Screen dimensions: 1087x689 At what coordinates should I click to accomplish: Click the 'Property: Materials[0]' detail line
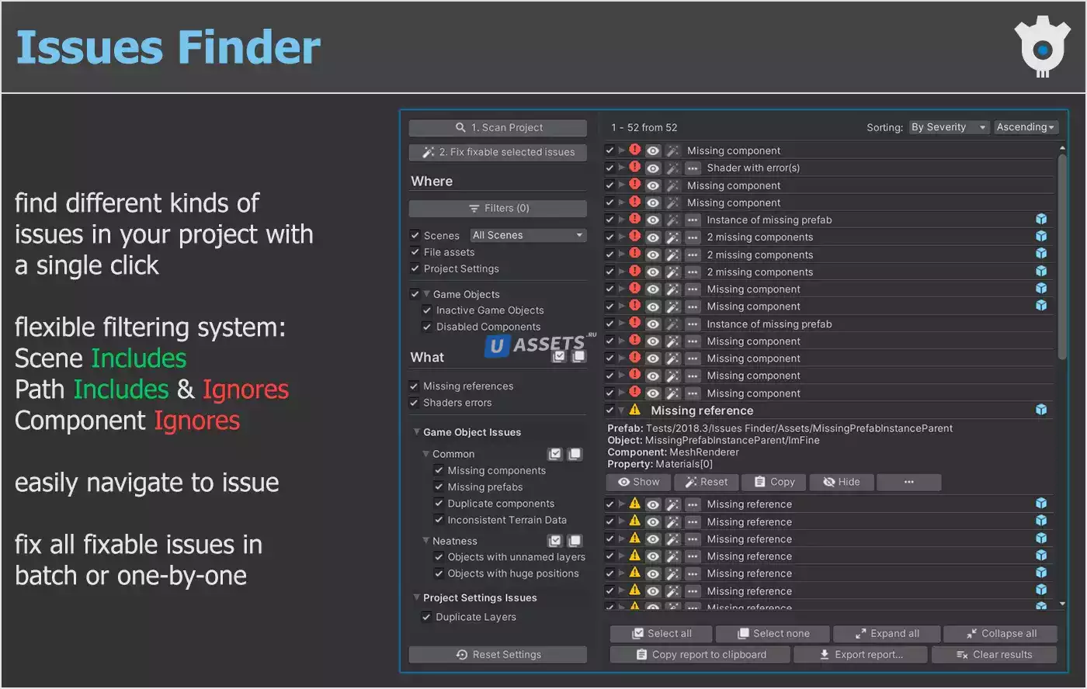pyautogui.click(x=660, y=464)
